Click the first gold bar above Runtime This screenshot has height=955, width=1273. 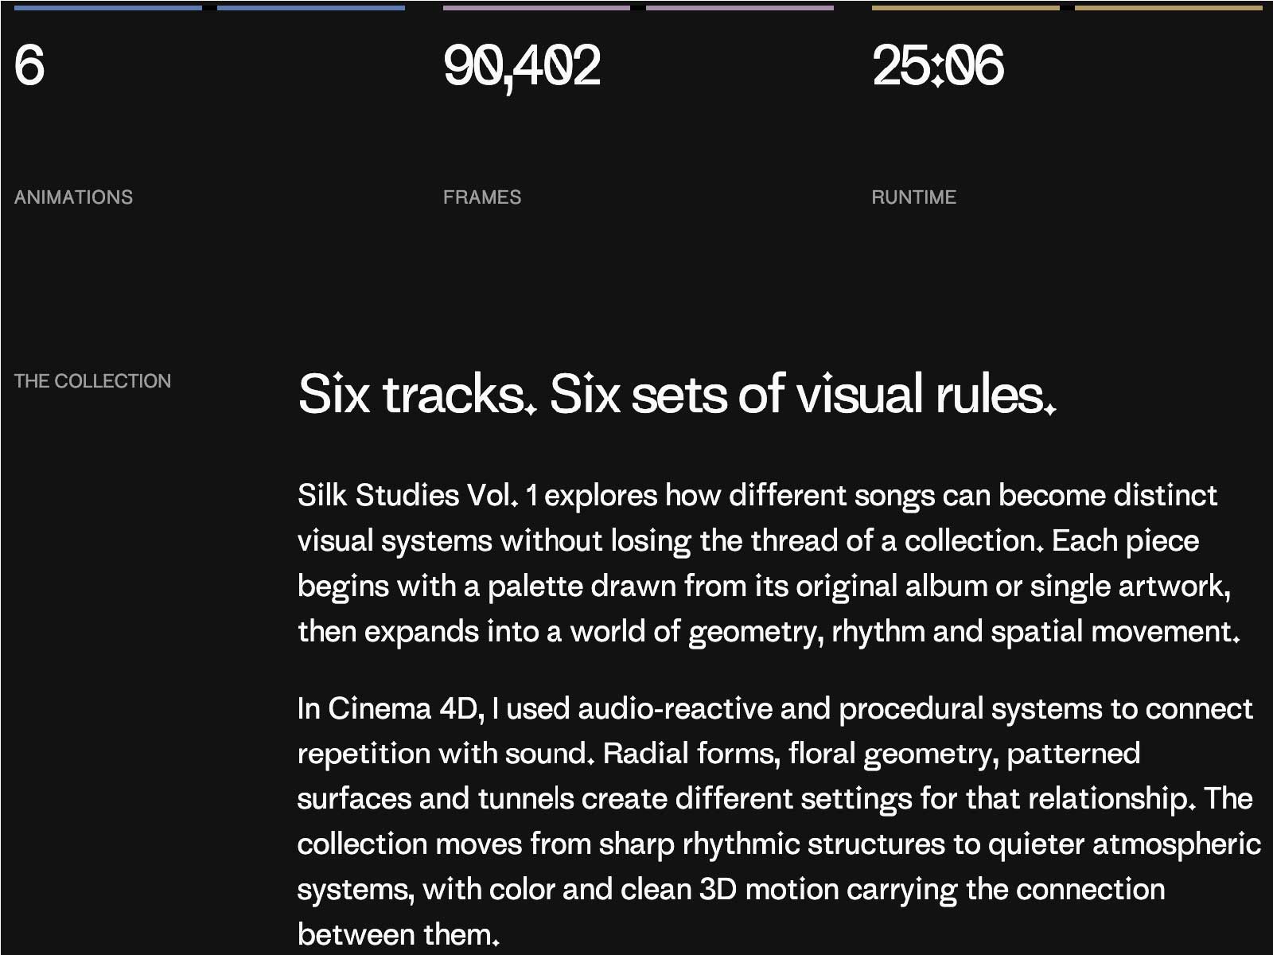point(965,8)
